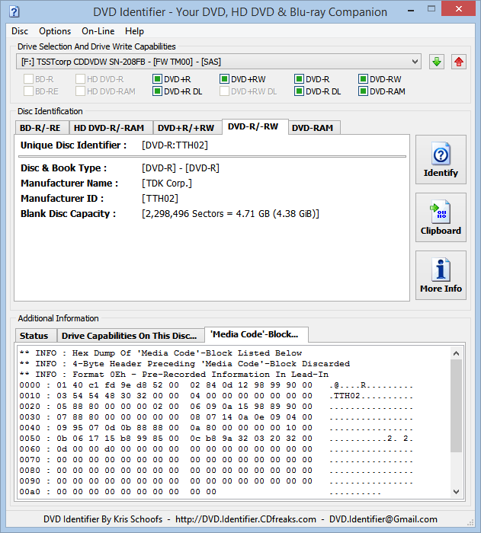This screenshot has width=481, height=533.
Task: Open Drive Capabilities On This Disc tab
Action: tap(130, 336)
